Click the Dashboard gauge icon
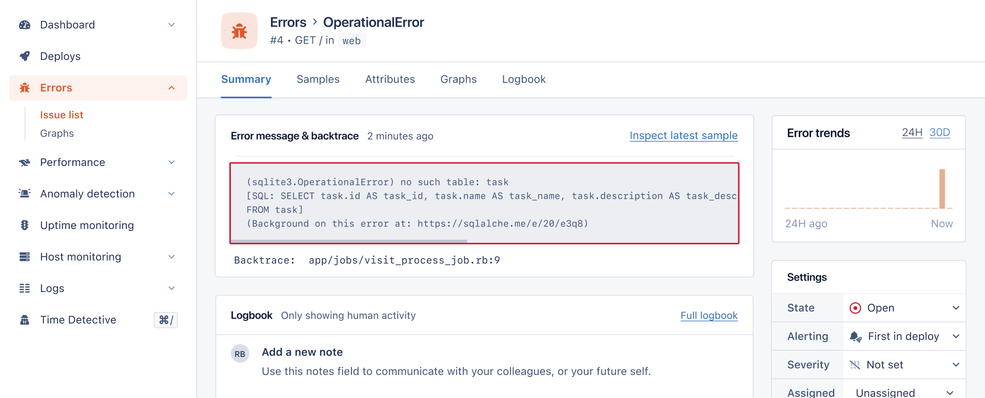Screen dimensions: 985x398 coord(25,25)
